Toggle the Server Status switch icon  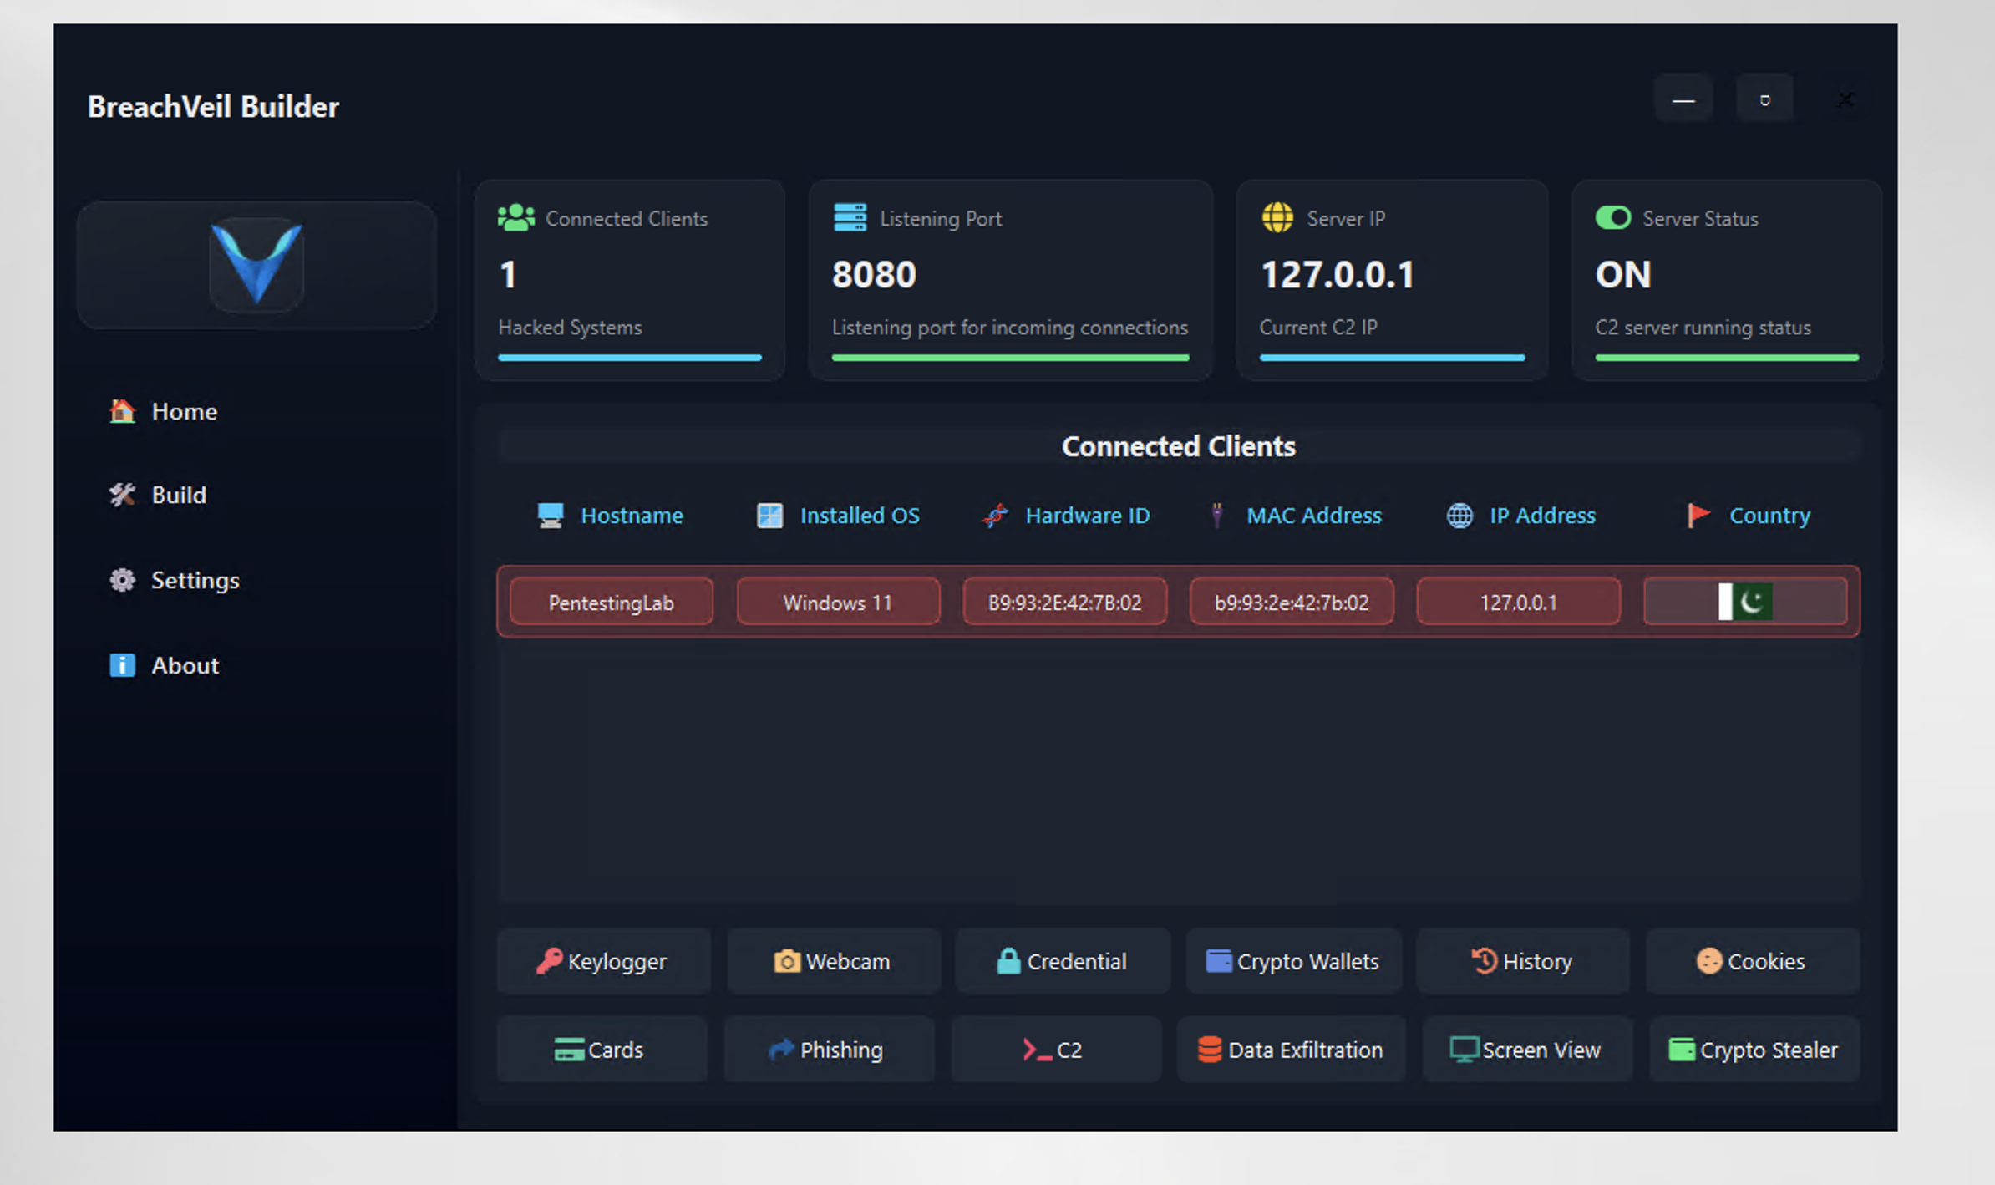pyautogui.click(x=1612, y=218)
